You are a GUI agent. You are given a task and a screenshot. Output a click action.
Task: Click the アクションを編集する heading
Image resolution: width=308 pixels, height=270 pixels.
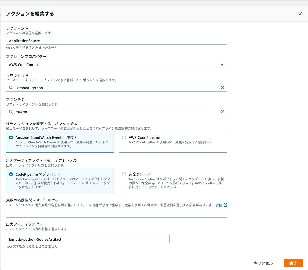(30, 14)
